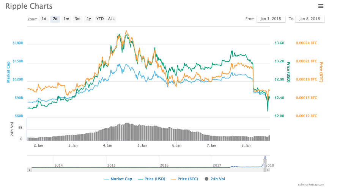Click the 2014 navigator label

[58, 165]
